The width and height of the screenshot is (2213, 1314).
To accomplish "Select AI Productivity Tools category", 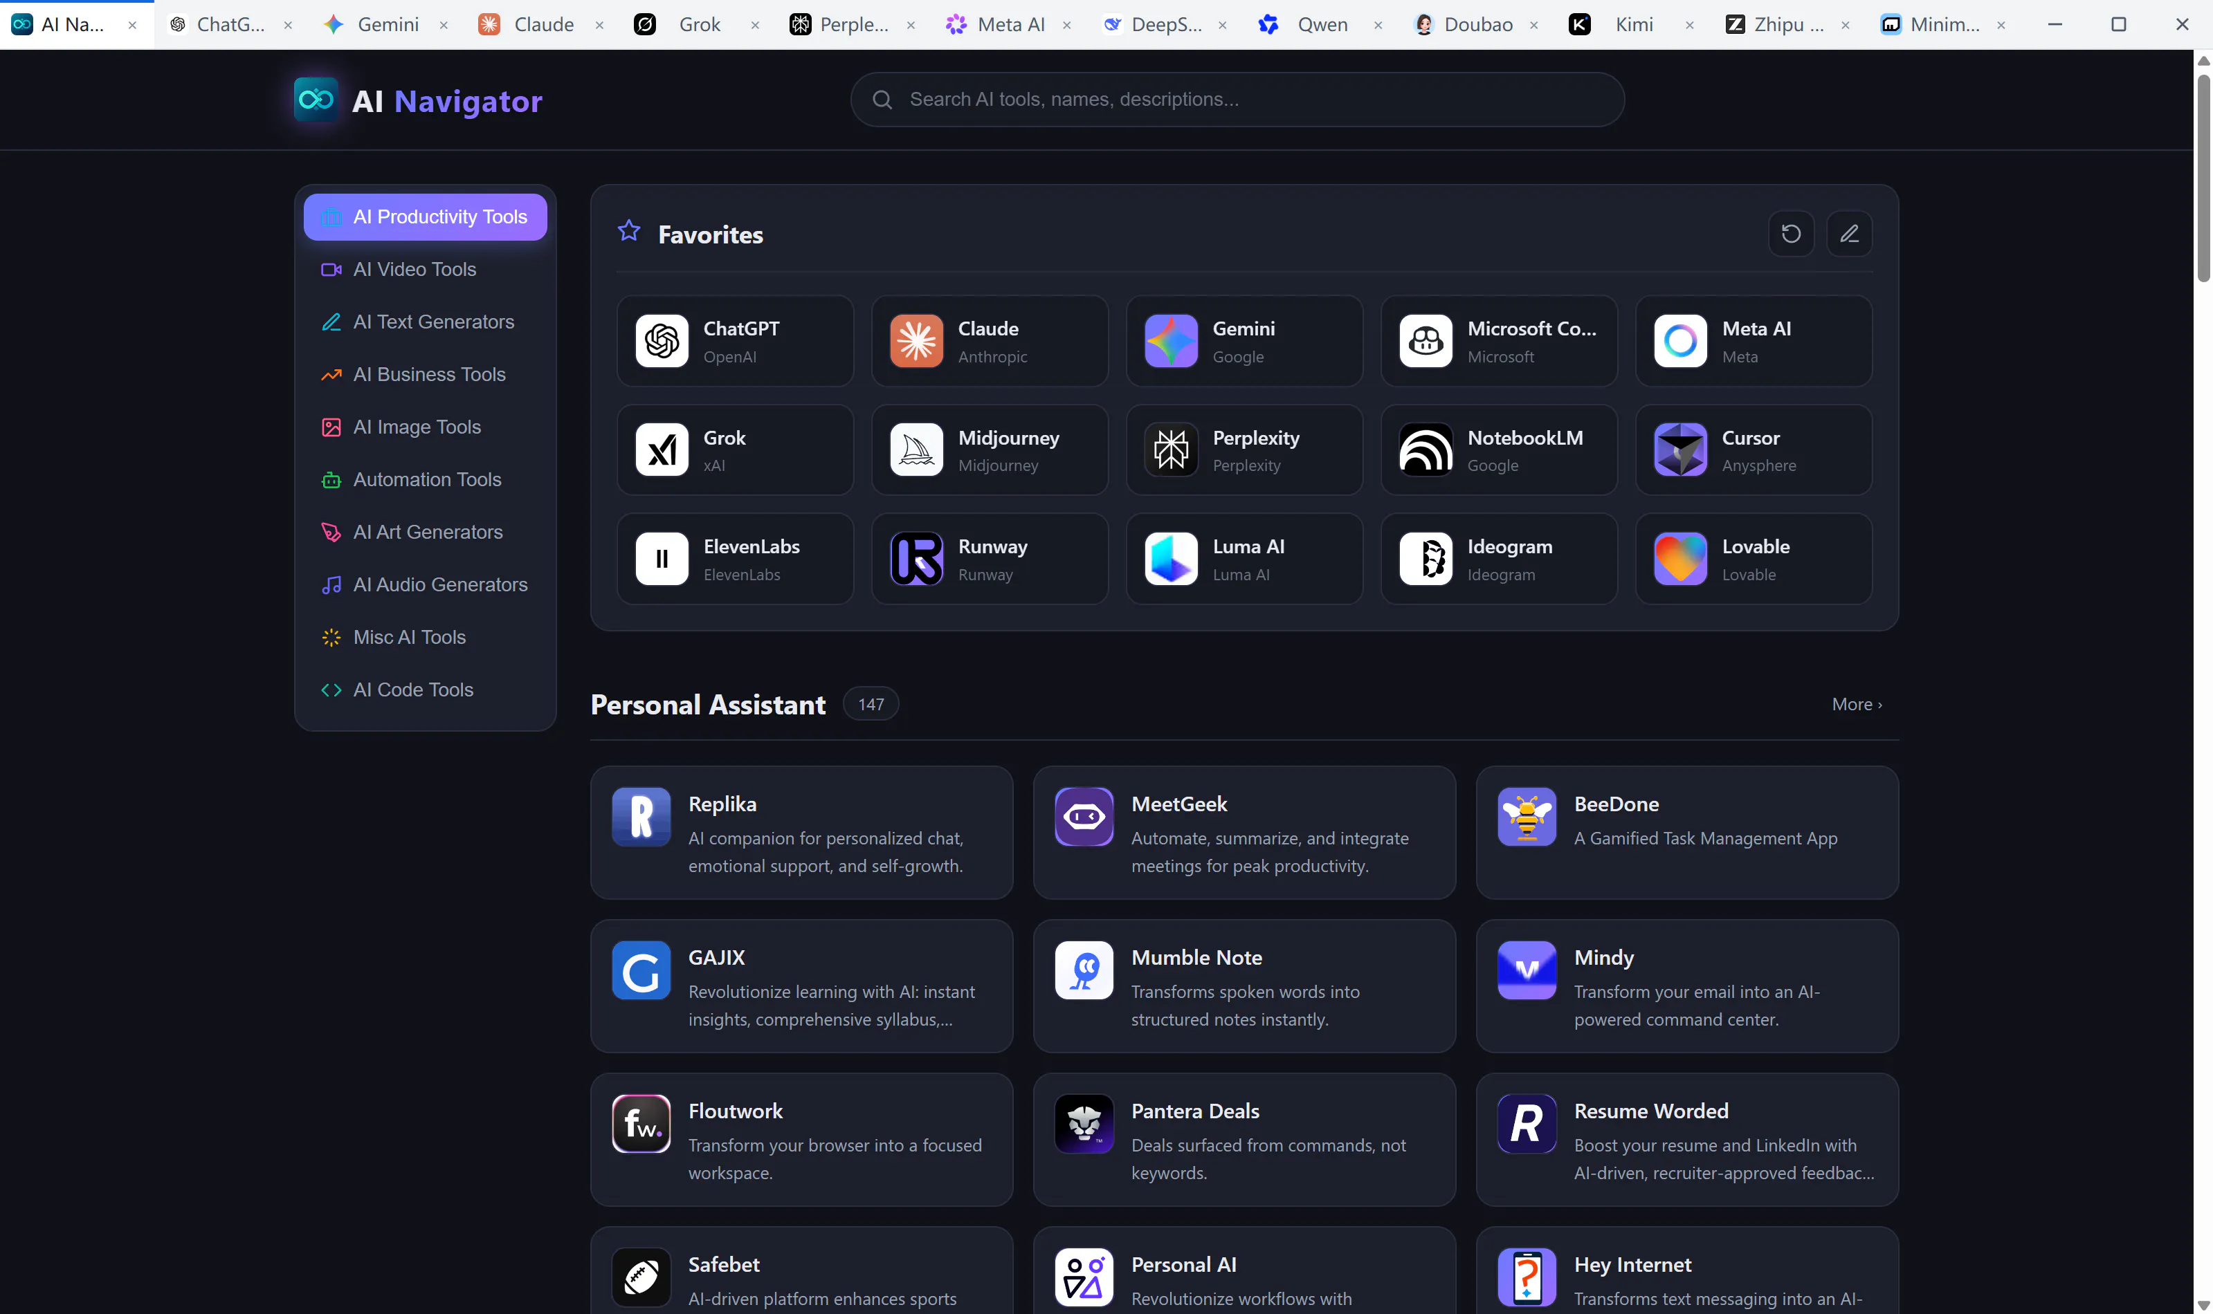I will [x=426, y=217].
